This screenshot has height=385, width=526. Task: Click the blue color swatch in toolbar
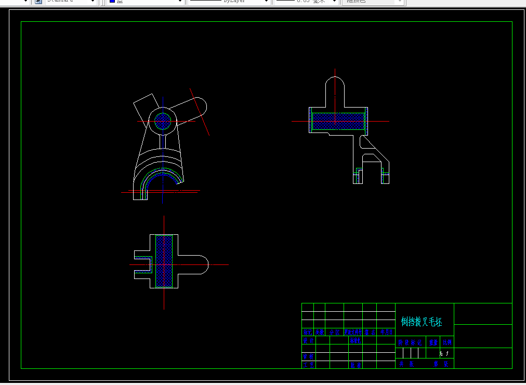point(112,2)
